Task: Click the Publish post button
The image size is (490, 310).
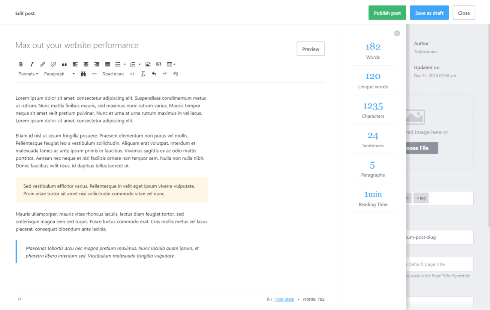Action: 387,13
